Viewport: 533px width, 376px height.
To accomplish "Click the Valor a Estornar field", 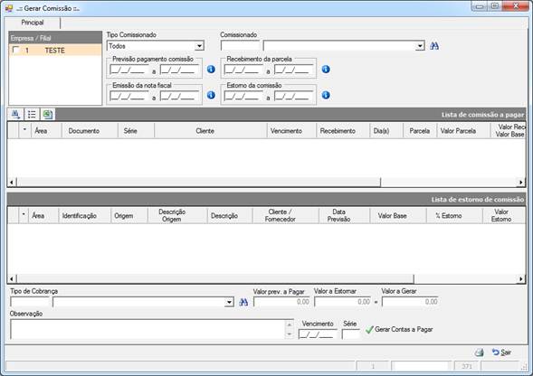I will (x=343, y=302).
